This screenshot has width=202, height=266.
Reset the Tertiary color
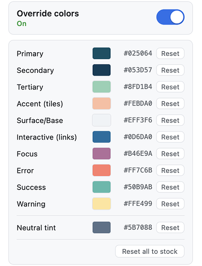[x=170, y=87]
